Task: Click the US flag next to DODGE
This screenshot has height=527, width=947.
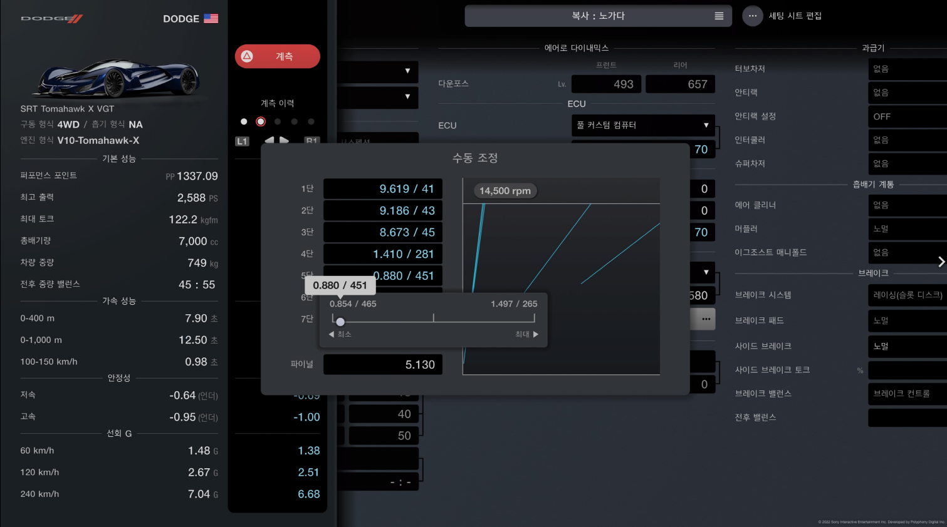Action: (x=211, y=19)
